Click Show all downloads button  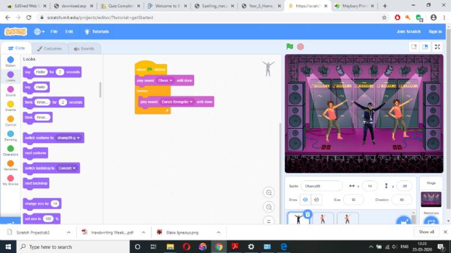click(426, 232)
